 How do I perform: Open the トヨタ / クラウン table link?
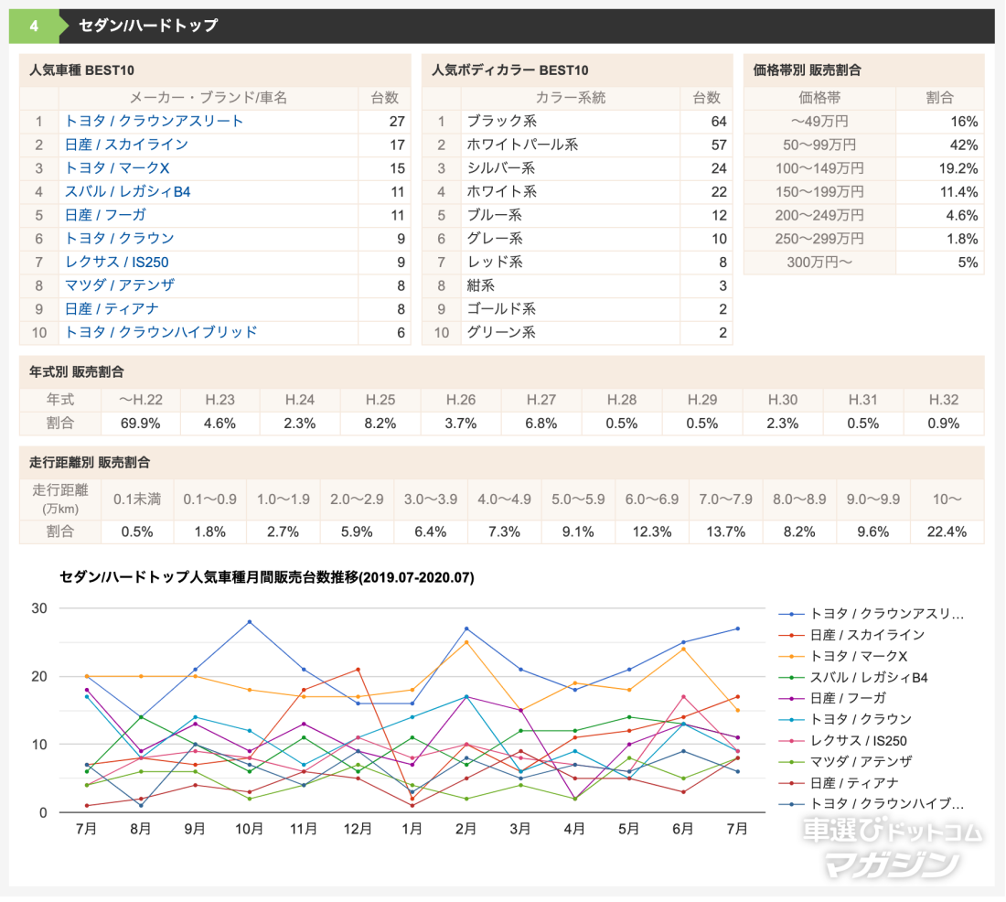pos(119,238)
